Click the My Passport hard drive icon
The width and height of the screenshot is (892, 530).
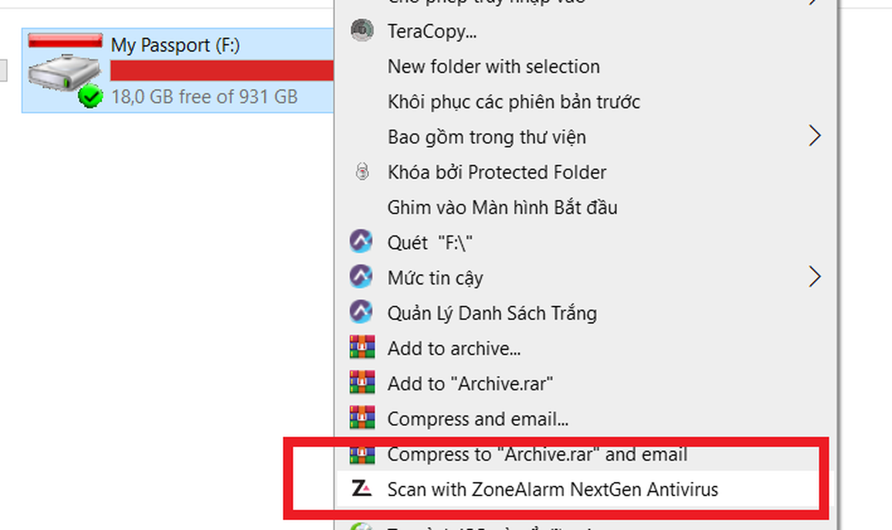tap(66, 70)
